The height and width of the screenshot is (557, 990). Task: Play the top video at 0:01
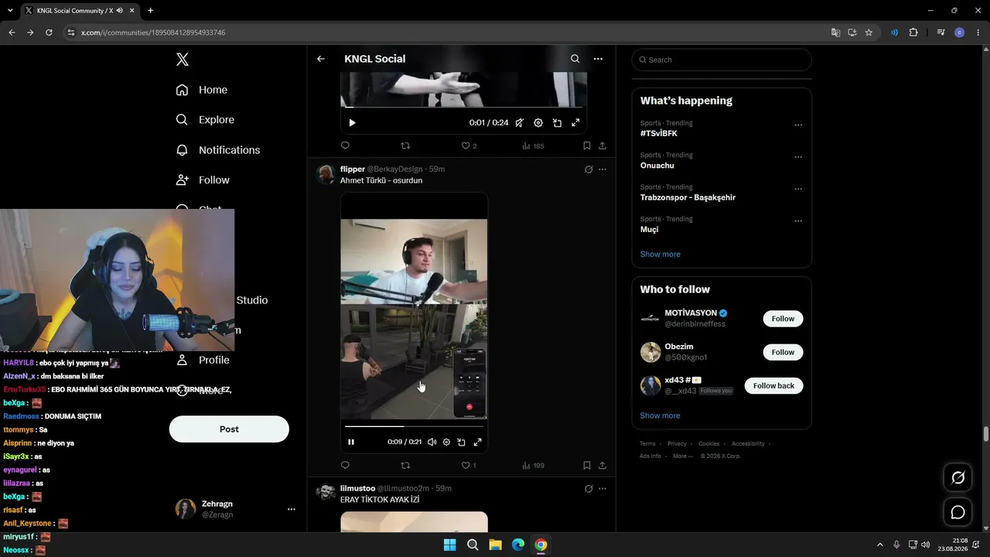point(352,123)
